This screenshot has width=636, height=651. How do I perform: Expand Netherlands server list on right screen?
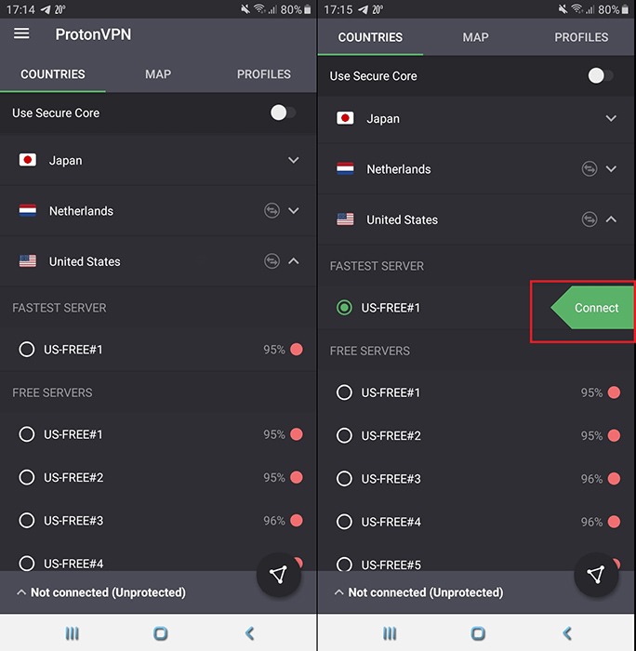[611, 169]
